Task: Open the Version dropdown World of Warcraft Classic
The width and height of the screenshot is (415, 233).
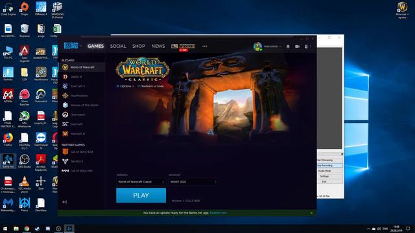Action: (141, 182)
